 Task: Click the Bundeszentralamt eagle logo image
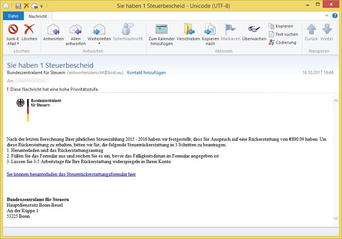20,103
